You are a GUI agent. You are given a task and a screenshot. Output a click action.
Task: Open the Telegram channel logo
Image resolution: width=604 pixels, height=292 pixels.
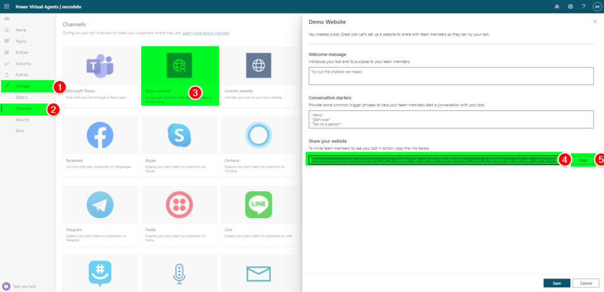100,205
